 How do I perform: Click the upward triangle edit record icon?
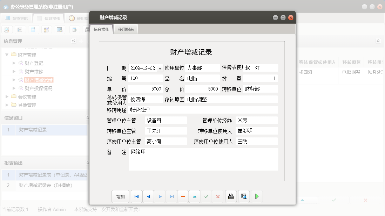click(x=195, y=196)
